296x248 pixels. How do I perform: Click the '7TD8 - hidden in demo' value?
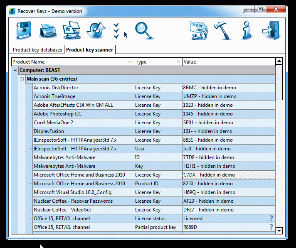point(229,157)
